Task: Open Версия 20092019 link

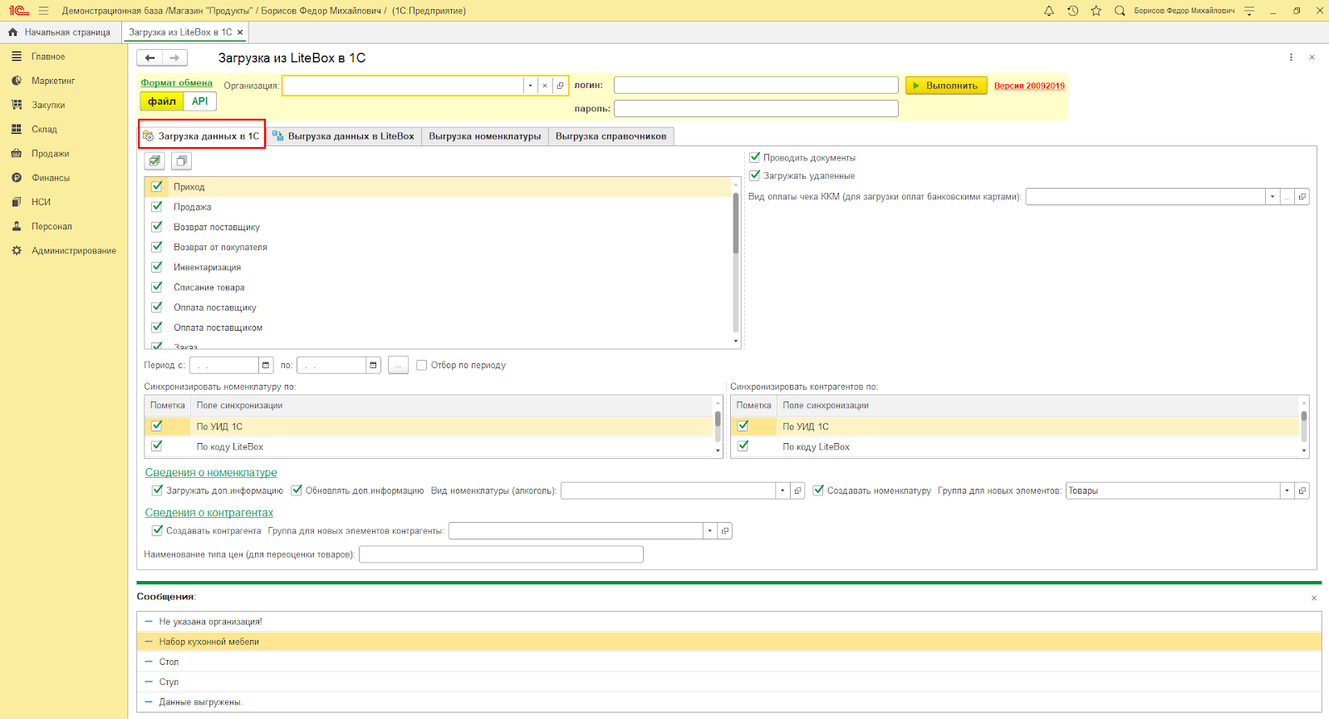Action: coord(1029,86)
